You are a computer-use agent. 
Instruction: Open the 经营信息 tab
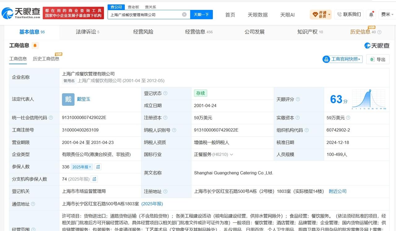199,32
